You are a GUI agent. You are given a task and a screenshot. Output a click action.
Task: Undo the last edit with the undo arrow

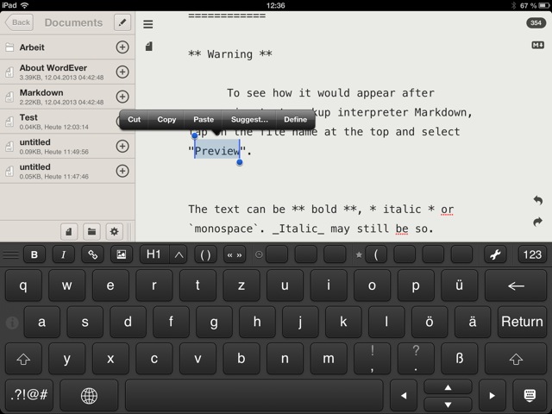click(537, 201)
